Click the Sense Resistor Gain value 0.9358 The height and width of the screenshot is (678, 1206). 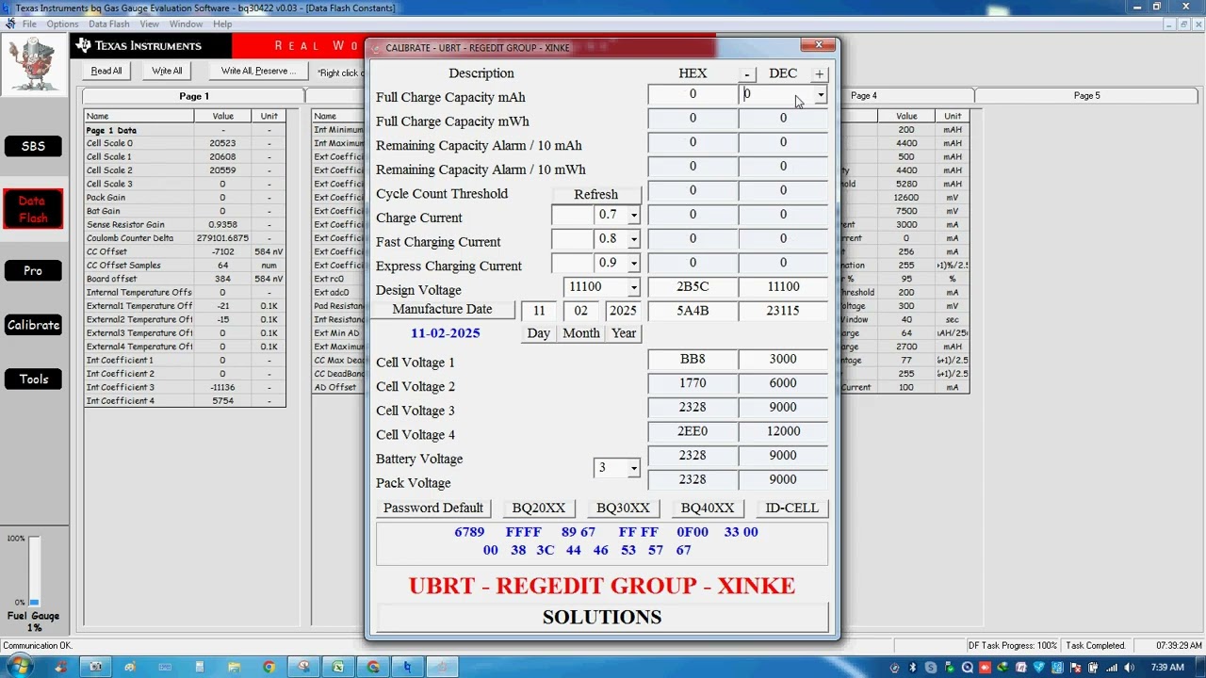coord(222,225)
